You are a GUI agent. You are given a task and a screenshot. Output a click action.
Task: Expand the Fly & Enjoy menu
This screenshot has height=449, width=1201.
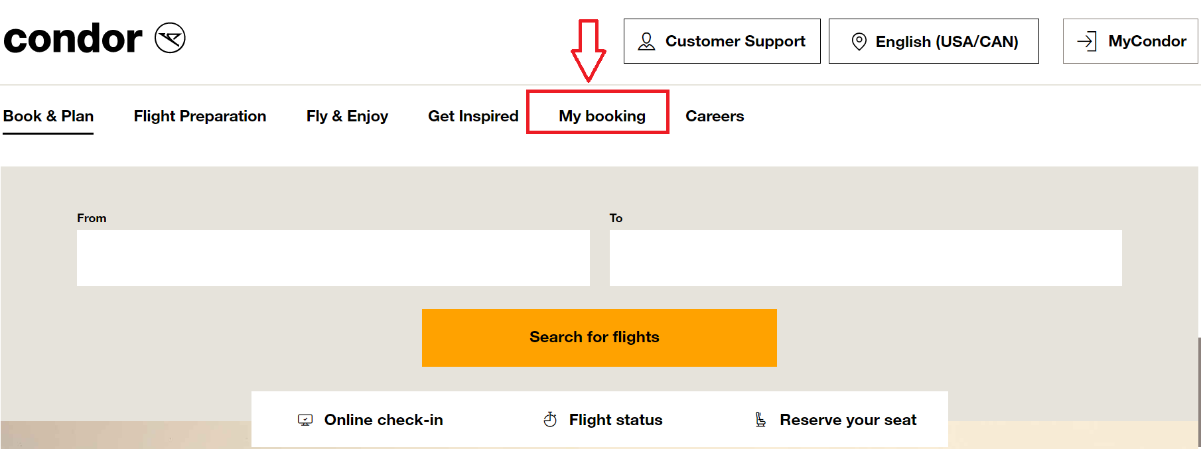tap(347, 116)
